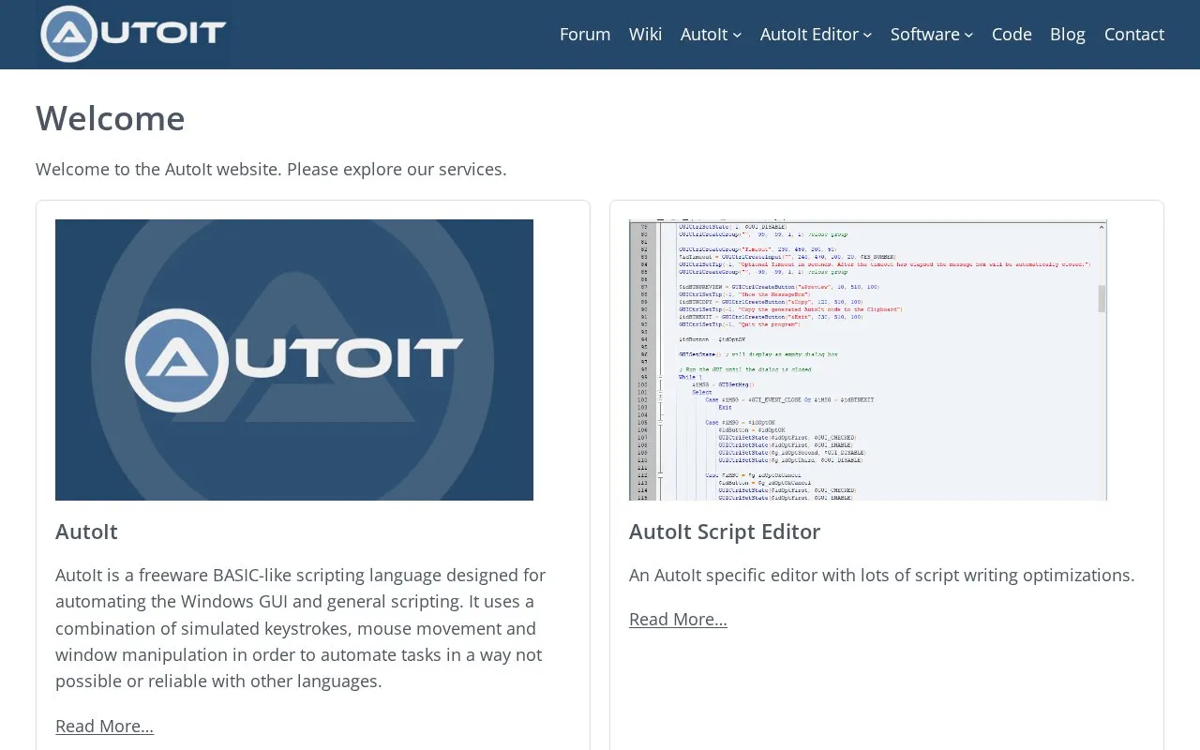The height and width of the screenshot is (750, 1200).
Task: Click the AutoIt logo in the header
Action: tap(132, 34)
